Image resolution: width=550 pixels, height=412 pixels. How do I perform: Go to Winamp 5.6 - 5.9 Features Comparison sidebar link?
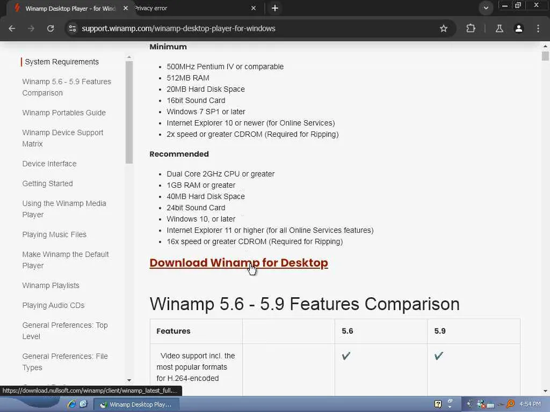click(67, 87)
